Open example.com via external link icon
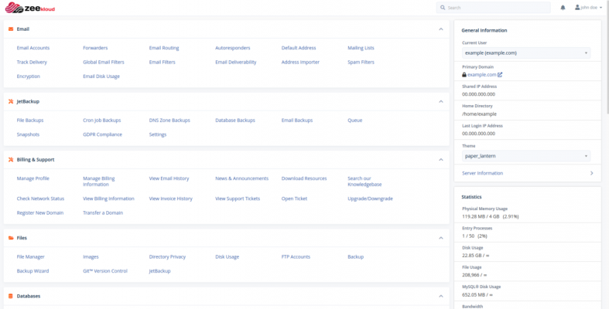 [500, 74]
